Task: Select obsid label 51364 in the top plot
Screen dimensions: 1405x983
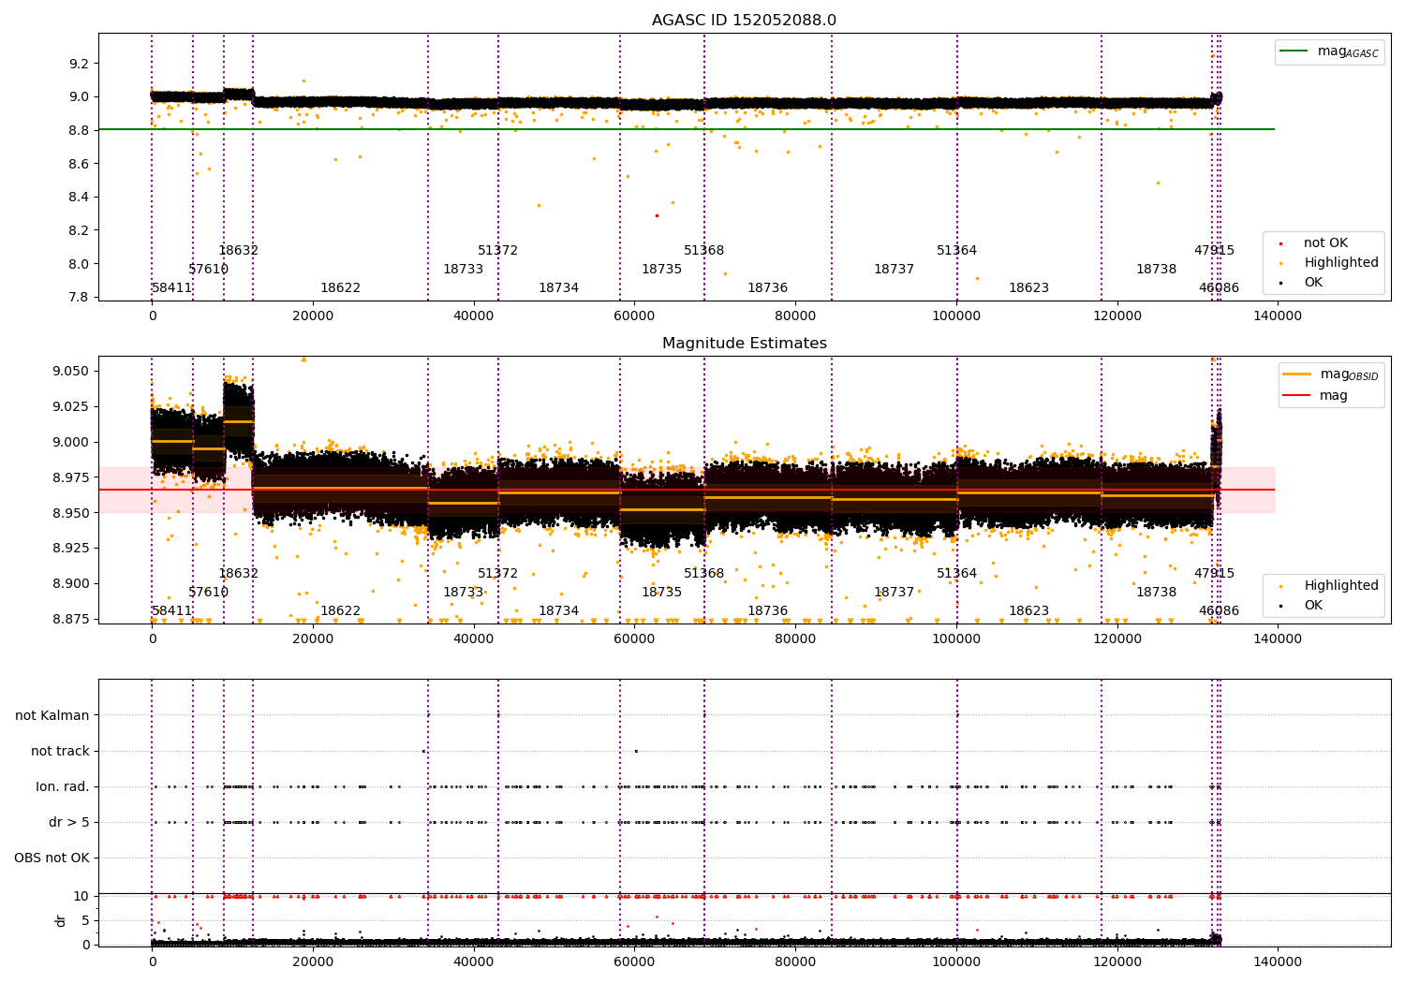Action: (x=956, y=251)
